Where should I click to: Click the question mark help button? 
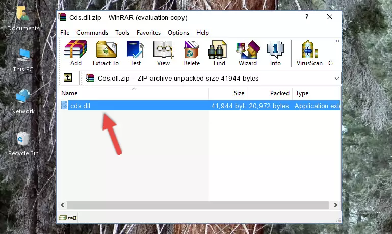click(307, 17)
